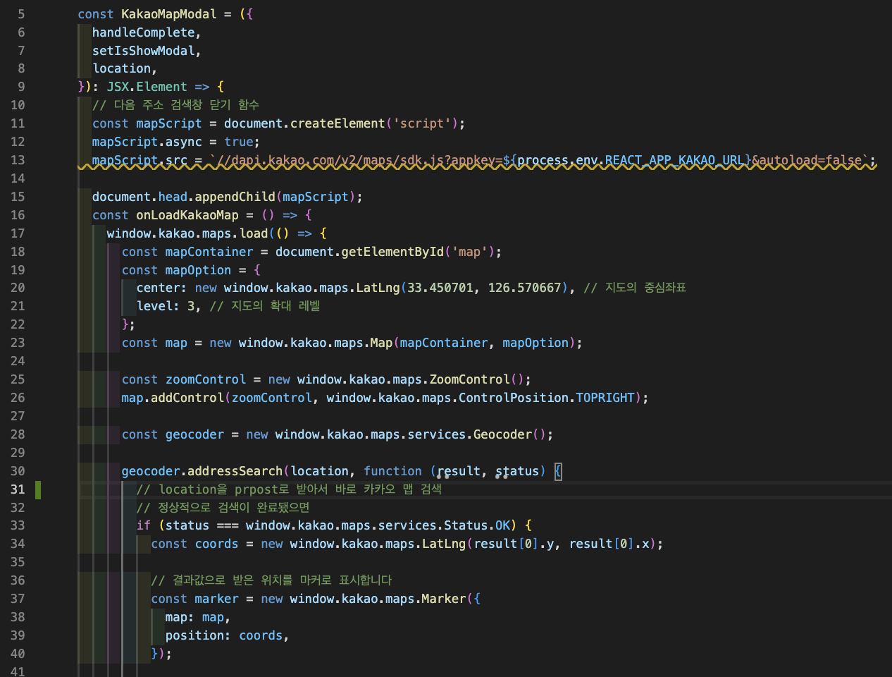Click 'location,' parameter on line 8
Viewport: 892px width, 677px height.
[125, 68]
